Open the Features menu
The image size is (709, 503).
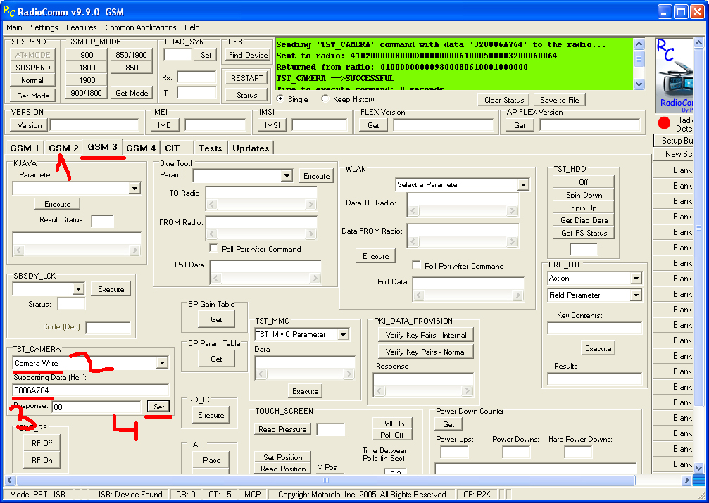pos(82,27)
